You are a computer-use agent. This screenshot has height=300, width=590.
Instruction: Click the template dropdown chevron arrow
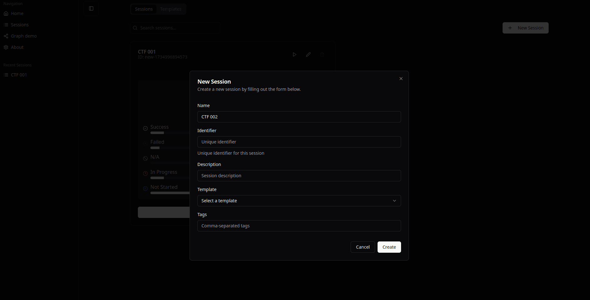(394, 201)
